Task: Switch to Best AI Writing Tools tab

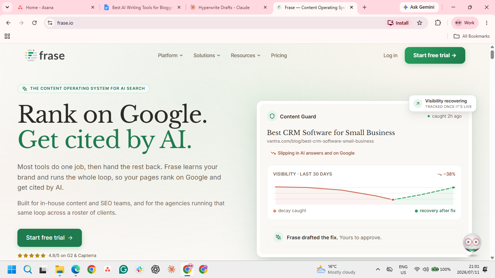Action: [x=142, y=7]
